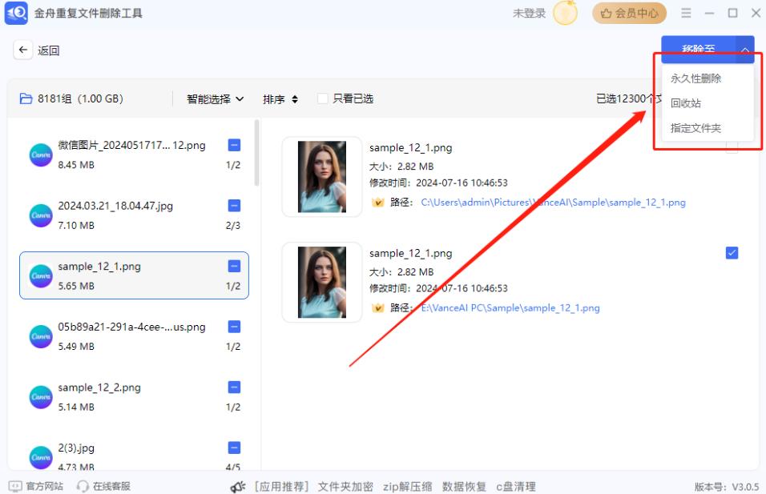Open c盘清理 recommended app
Image resolution: width=766 pixels, height=494 pixels.
pyautogui.click(x=516, y=487)
